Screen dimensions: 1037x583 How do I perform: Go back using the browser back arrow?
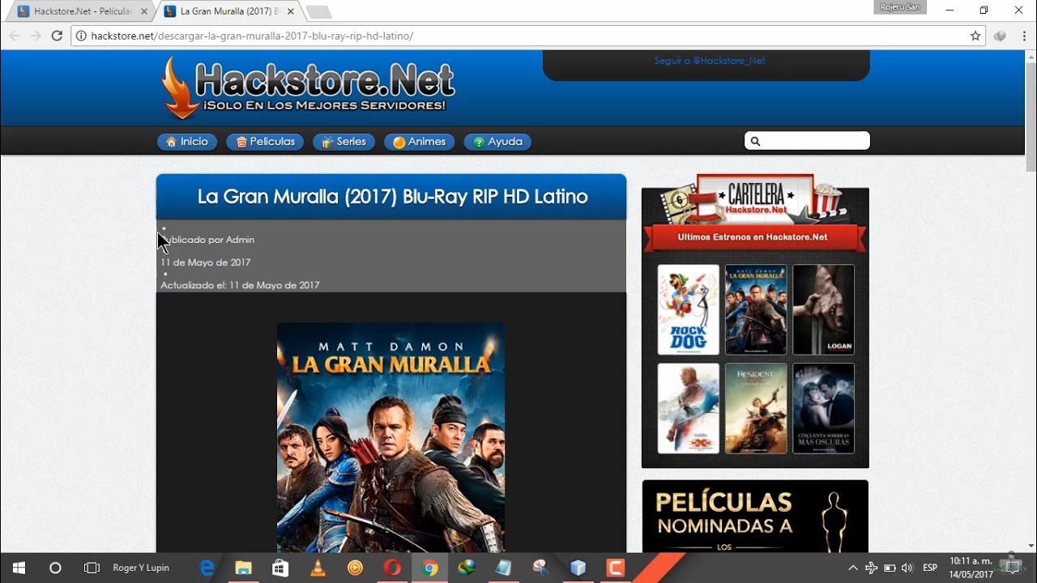coord(14,36)
